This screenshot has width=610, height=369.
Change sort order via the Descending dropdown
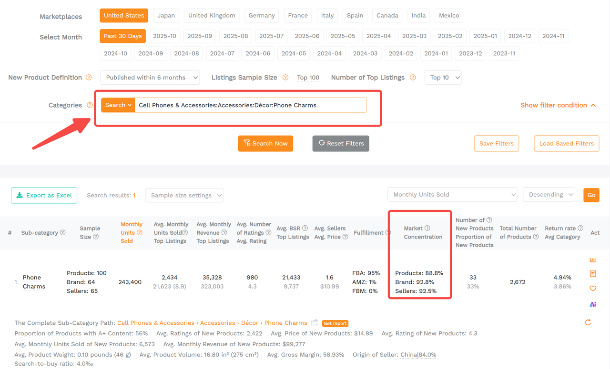coord(549,194)
